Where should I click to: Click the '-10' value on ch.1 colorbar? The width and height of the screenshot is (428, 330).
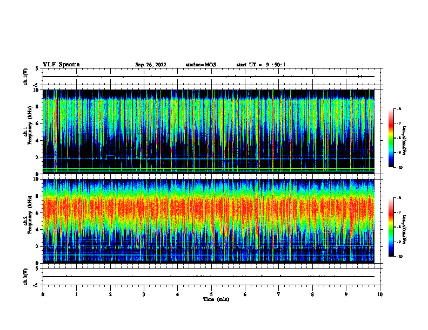[x=400, y=168]
